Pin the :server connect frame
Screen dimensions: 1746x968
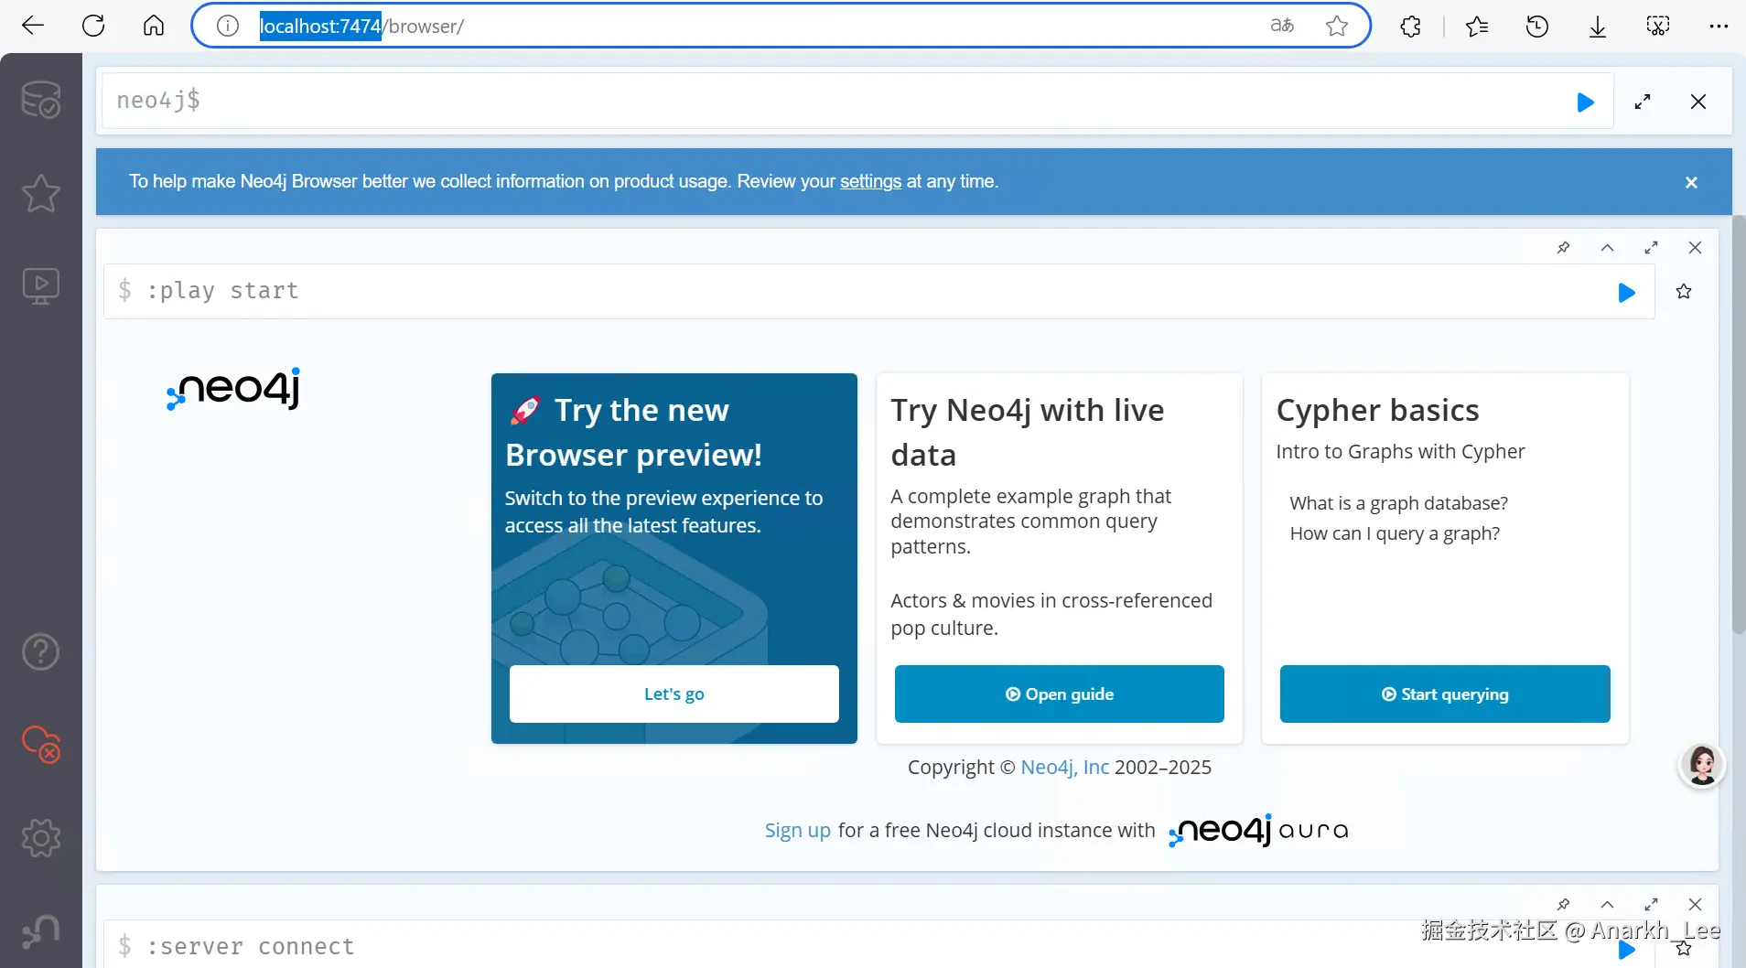pyautogui.click(x=1563, y=905)
